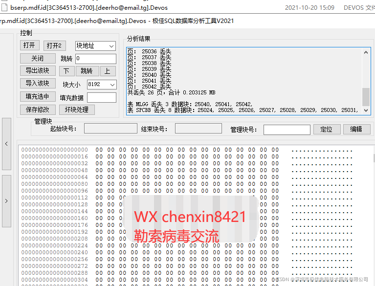The height and width of the screenshot is (286, 375).
Task: Click the 关闭 (Close) button
Action: [37, 59]
